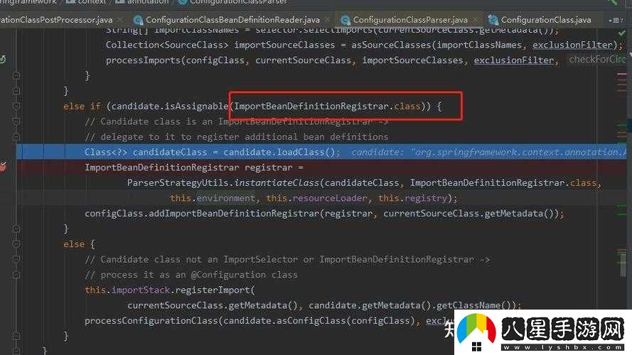Click the this.registry argument
Screen dimensions: 632x355
pyautogui.click(x=412, y=198)
